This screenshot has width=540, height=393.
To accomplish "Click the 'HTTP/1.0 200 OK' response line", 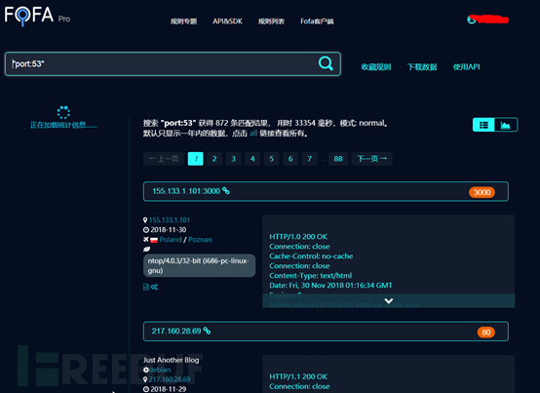I will (x=298, y=237).
